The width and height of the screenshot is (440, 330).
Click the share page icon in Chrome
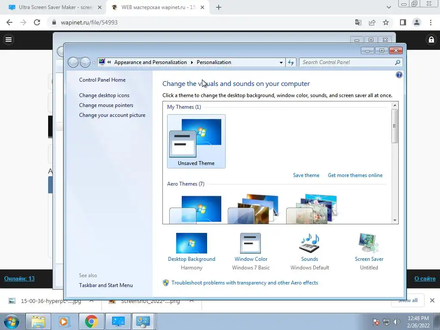[372, 22]
